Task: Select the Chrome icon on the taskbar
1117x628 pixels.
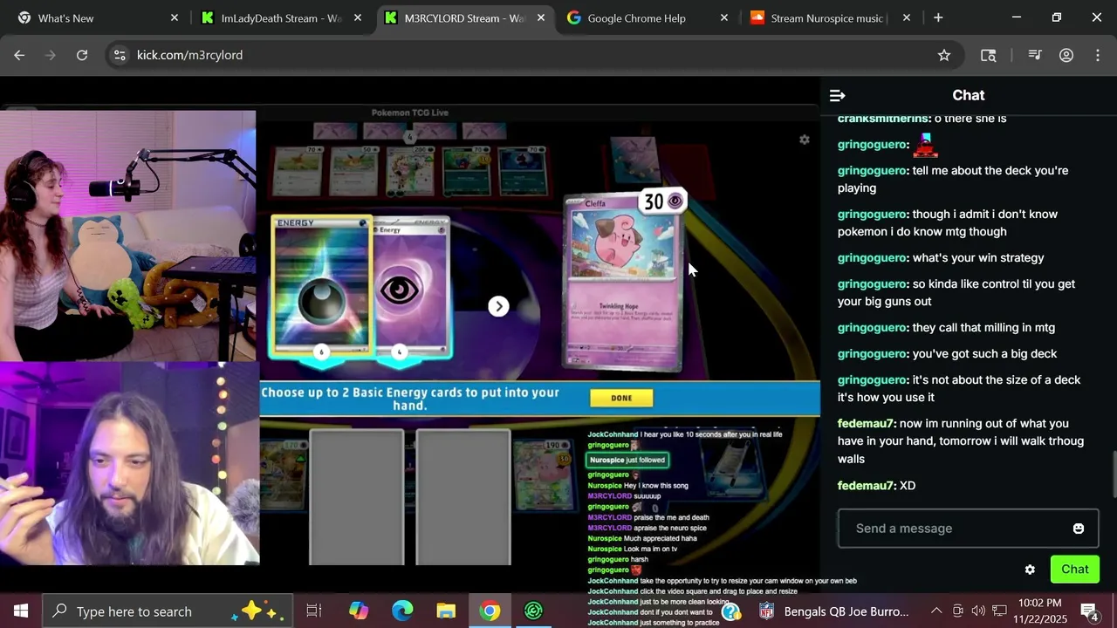Action: [490, 611]
